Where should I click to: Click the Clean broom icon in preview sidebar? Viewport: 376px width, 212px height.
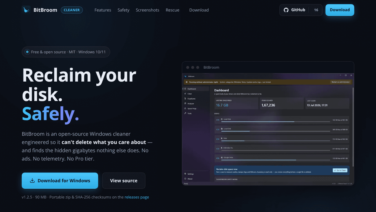185,94
